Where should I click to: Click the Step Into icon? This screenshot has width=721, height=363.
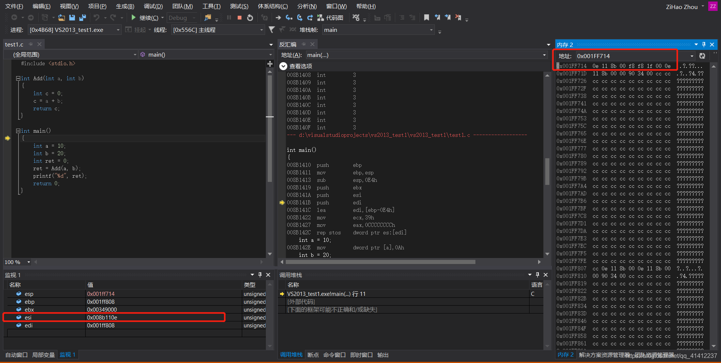tap(289, 18)
